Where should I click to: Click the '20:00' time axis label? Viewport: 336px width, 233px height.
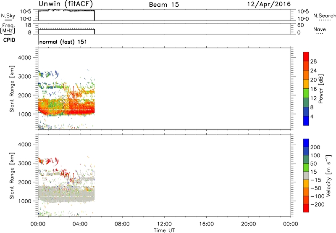(x=248, y=224)
